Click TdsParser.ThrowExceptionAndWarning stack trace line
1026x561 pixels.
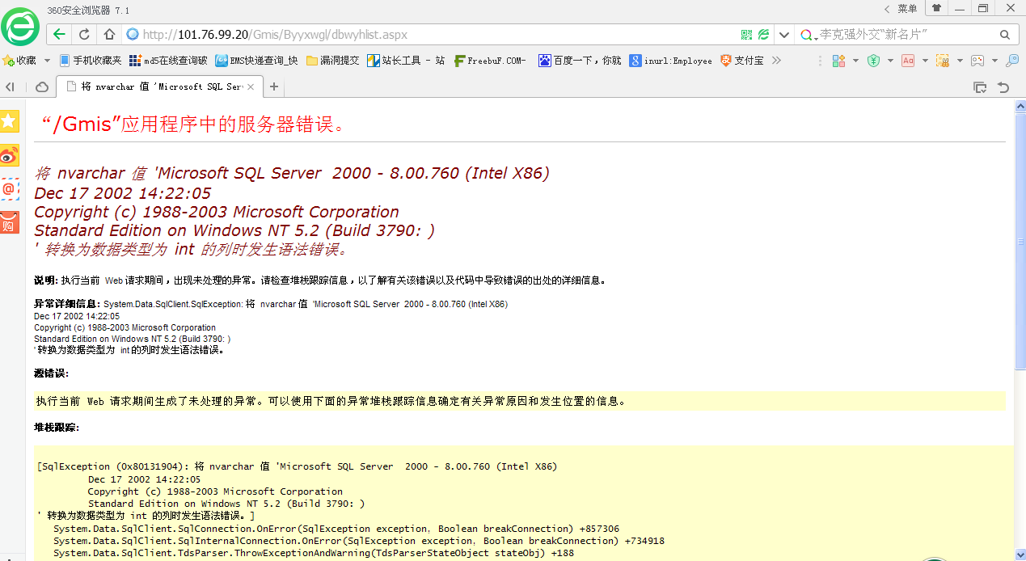315,553
